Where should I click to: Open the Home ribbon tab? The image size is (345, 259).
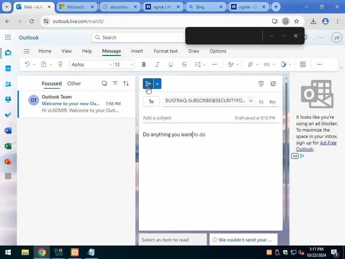pos(45,51)
